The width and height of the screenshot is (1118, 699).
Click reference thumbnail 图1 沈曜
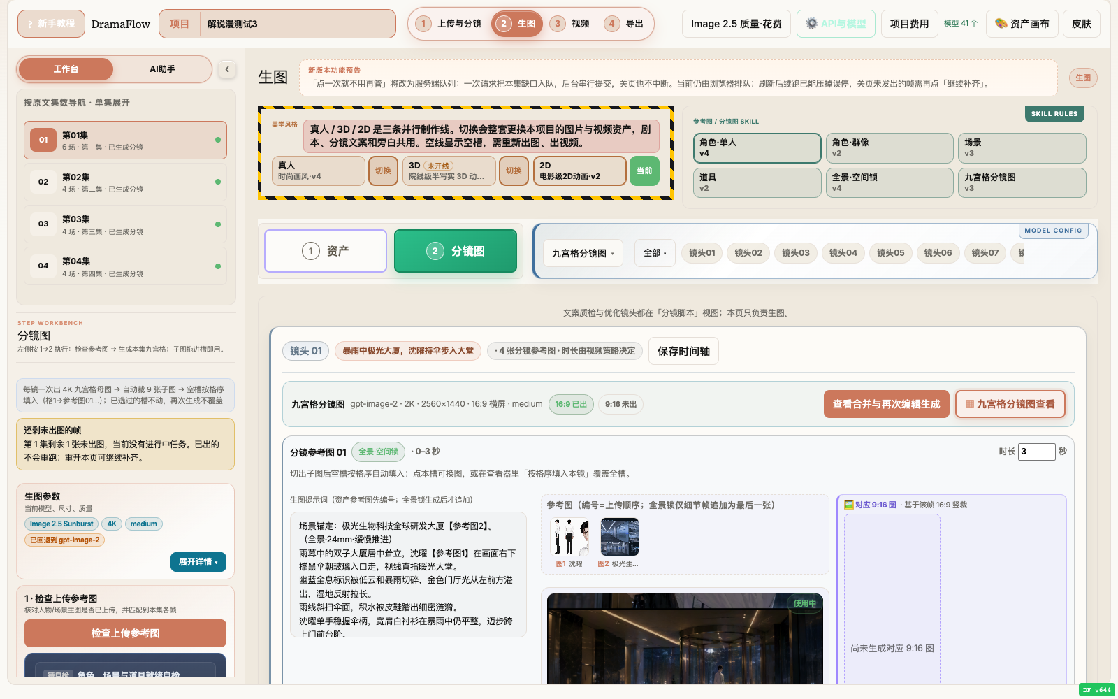click(x=569, y=537)
